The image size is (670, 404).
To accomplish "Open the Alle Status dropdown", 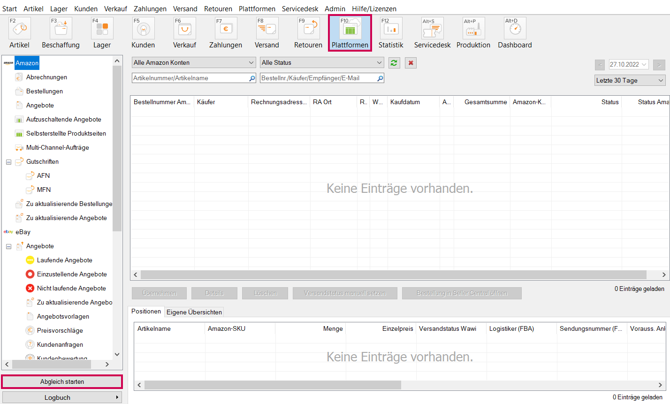I will pos(322,62).
